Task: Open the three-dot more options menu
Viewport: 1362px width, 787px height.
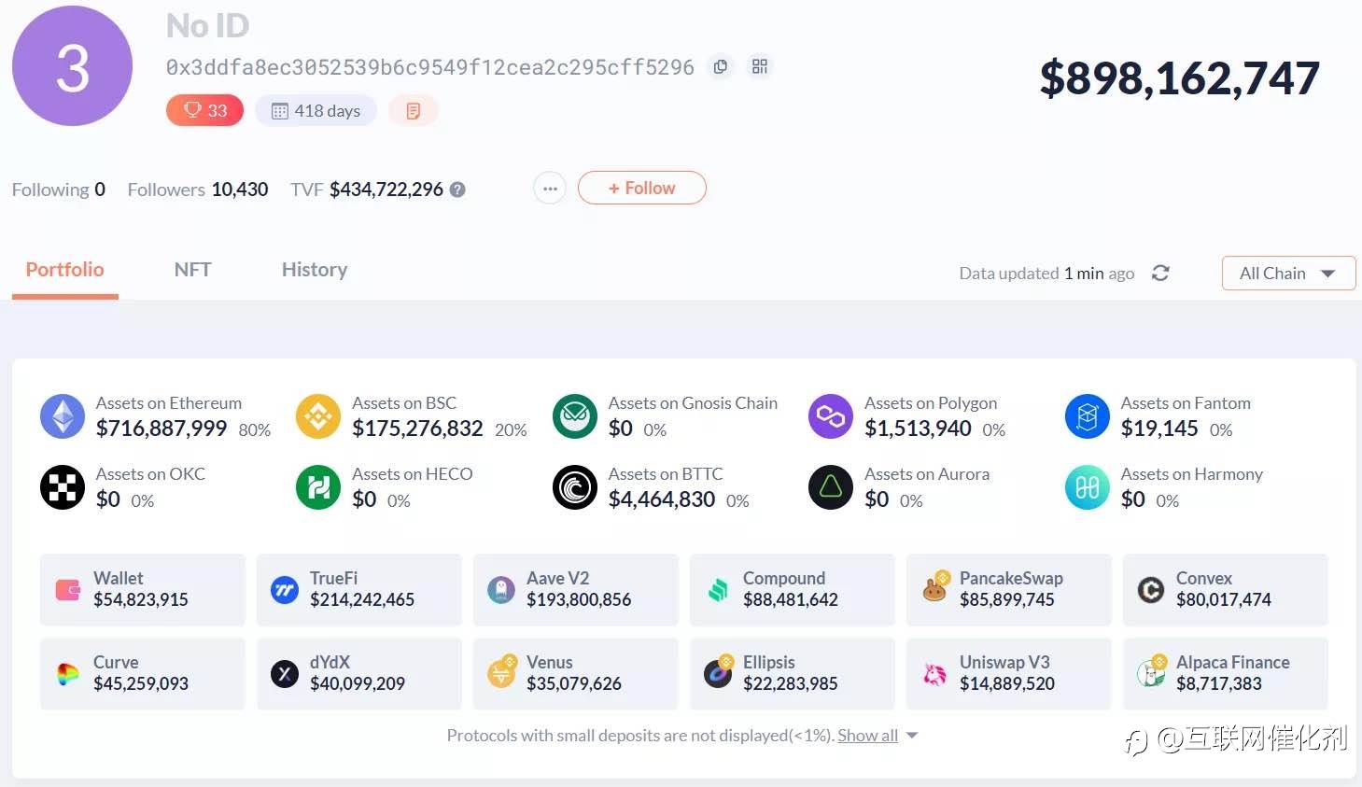Action: (550, 189)
